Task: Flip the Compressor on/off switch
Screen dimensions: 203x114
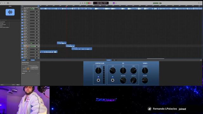Action: [98, 80]
